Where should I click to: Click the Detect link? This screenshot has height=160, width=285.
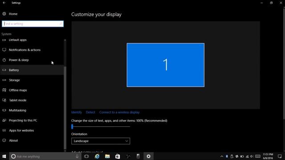90,112
